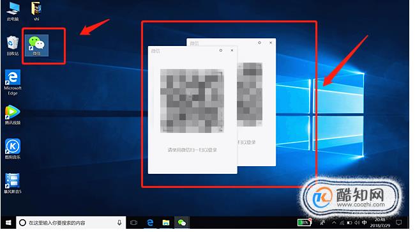Open the shi folder on desktop
This screenshot has height=232, width=415.
pos(36,11)
